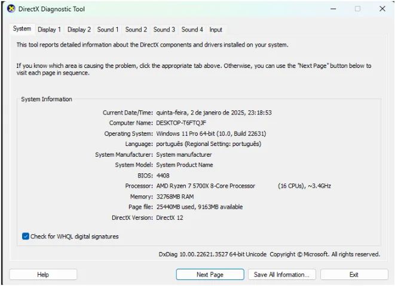Open the Sound 3 tab
The height and width of the screenshot is (286, 395).
[164, 29]
